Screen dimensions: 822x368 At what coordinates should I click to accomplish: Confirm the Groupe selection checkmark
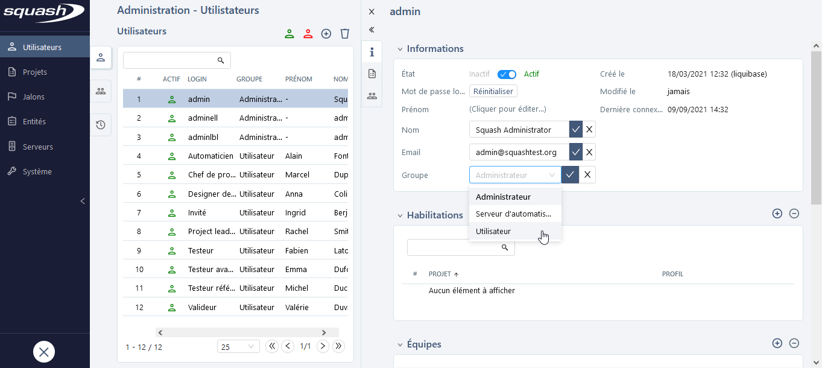click(x=570, y=175)
